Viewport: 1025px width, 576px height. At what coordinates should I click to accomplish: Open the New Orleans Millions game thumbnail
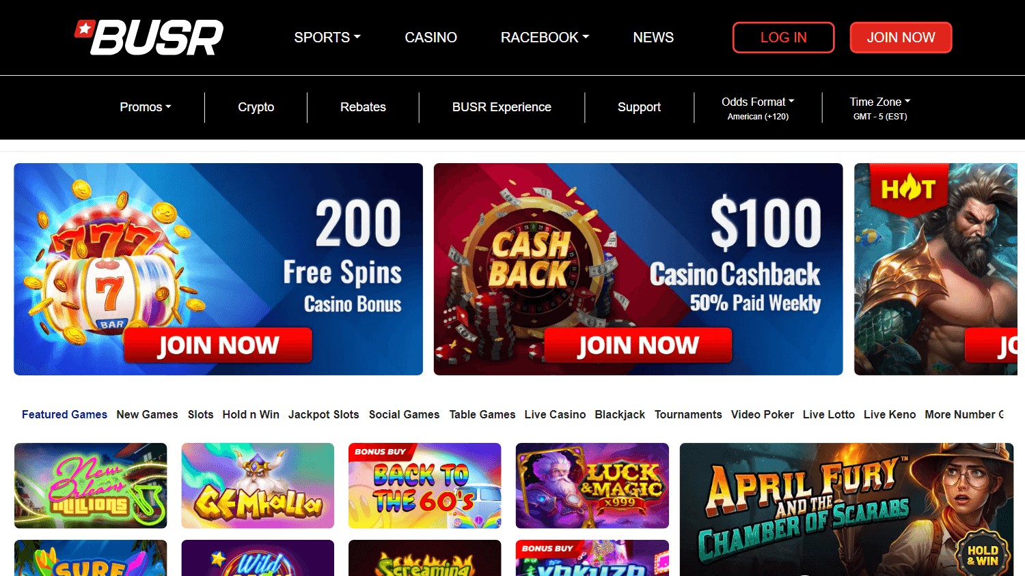coord(91,485)
